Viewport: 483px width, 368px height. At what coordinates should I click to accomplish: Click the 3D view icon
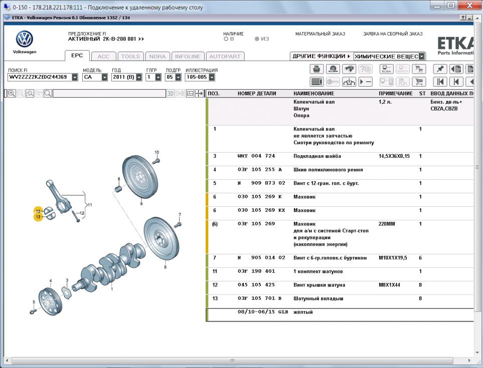click(x=171, y=94)
